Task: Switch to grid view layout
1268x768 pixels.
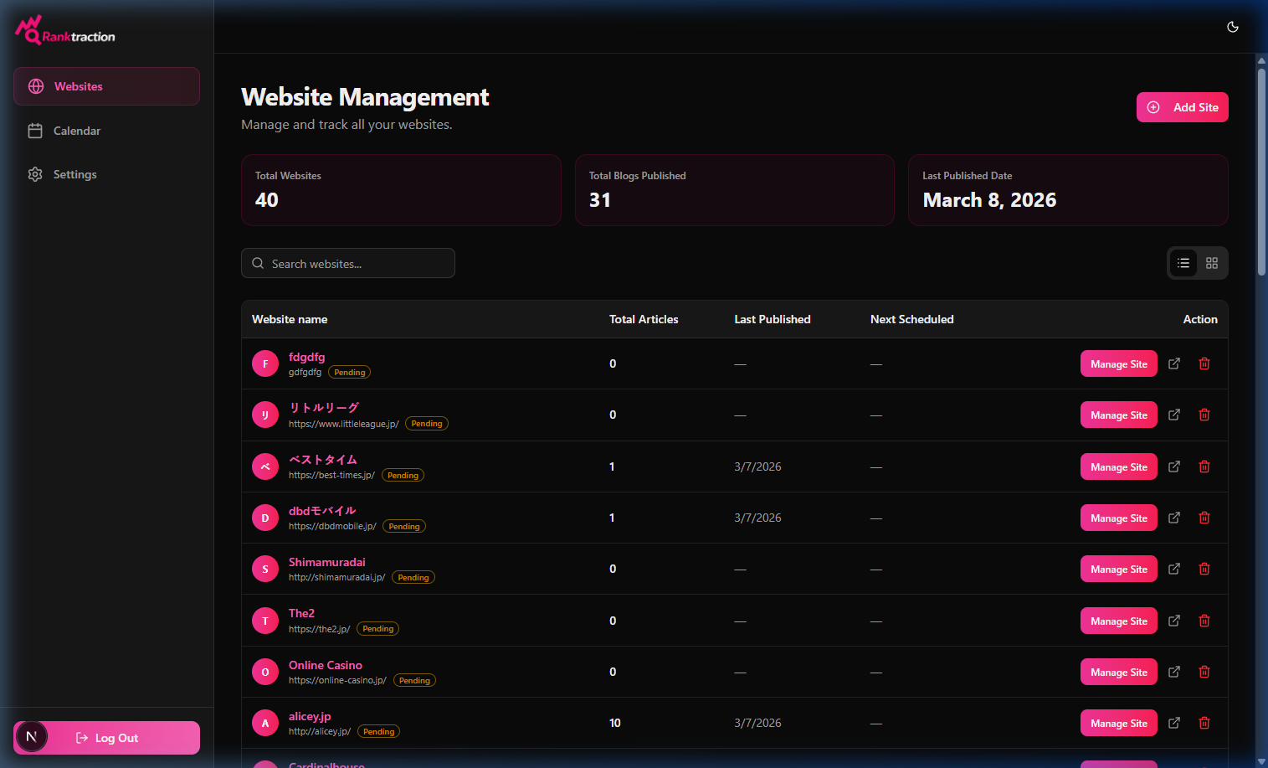Action: (1211, 262)
